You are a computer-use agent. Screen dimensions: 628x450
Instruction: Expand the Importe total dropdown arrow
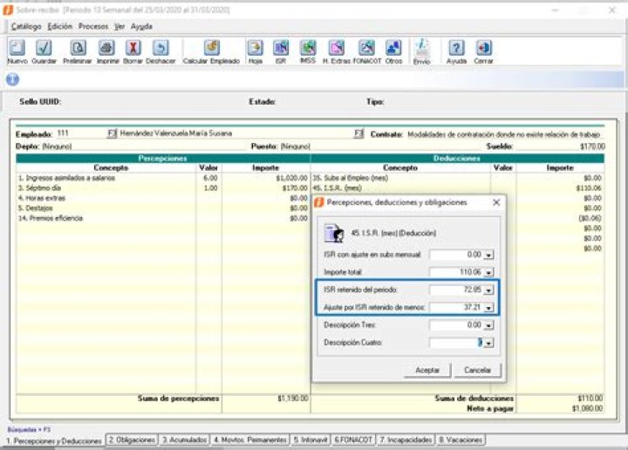click(x=488, y=272)
